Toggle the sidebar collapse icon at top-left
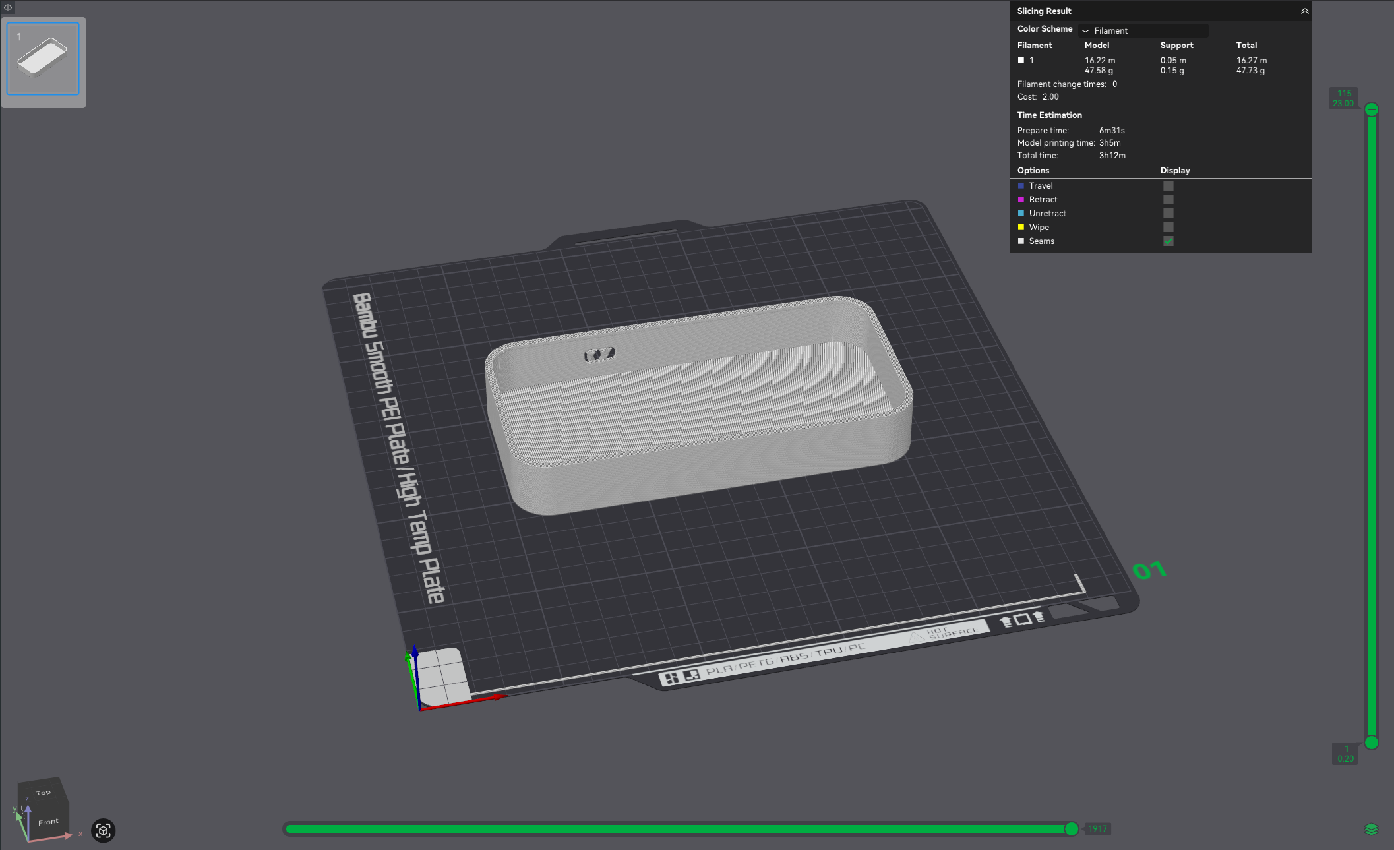The height and width of the screenshot is (850, 1394). (8, 7)
